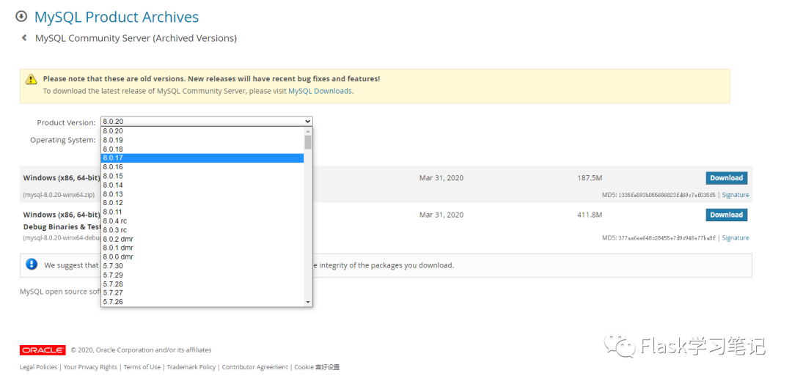Click the 411.8M file size
The width and height of the screenshot is (792, 381).
[590, 215]
